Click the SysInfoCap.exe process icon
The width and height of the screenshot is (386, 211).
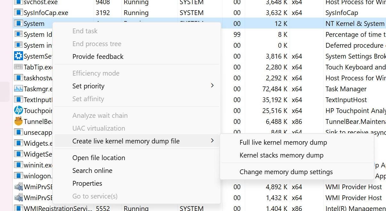tap(19, 13)
